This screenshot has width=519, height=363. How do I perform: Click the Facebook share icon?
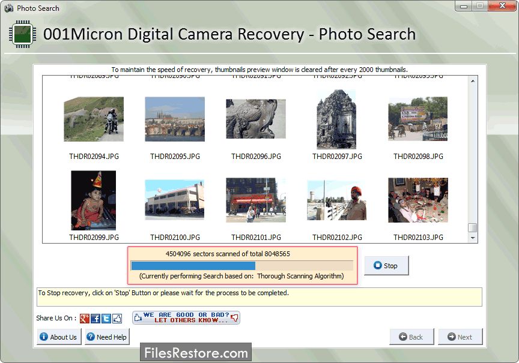coord(96,318)
